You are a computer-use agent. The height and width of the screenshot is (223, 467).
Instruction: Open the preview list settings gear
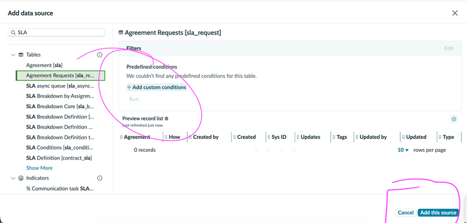coord(454,119)
